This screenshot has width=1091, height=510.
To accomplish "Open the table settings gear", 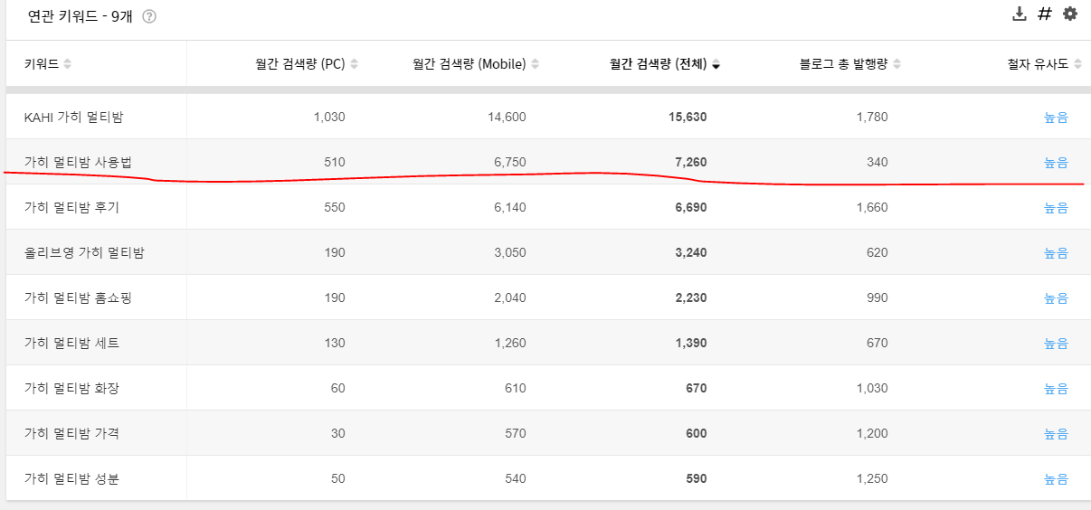I will click(x=1070, y=14).
